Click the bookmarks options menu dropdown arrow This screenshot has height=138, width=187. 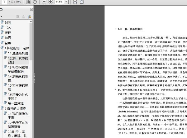tap(1, 17)
